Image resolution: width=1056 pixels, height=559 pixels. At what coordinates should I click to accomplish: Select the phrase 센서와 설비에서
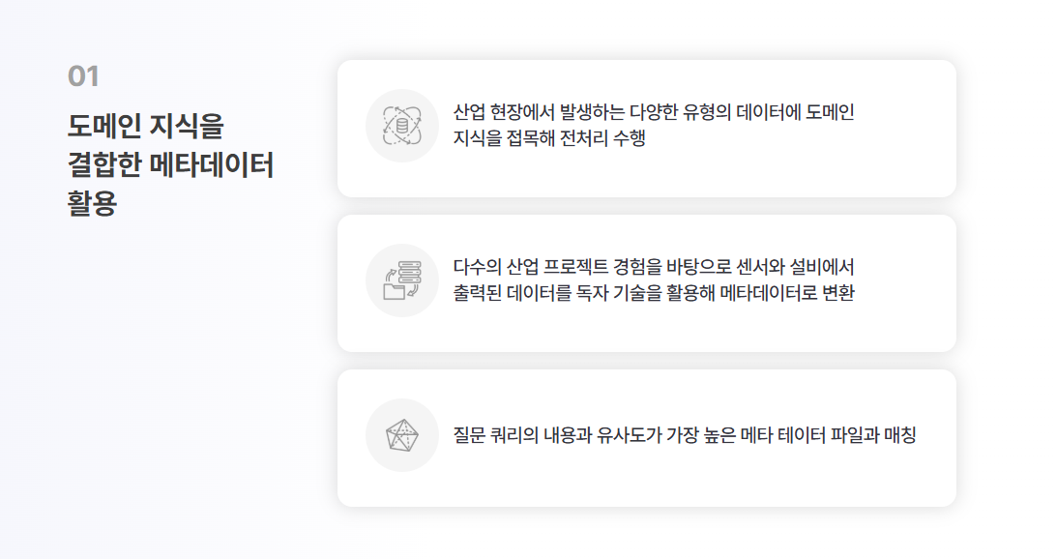[795, 267]
